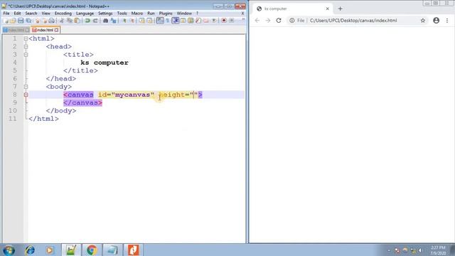Viewport: 455px width, 256px height.
Task: Click the Close file toolbar icon
Action: click(x=37, y=21)
